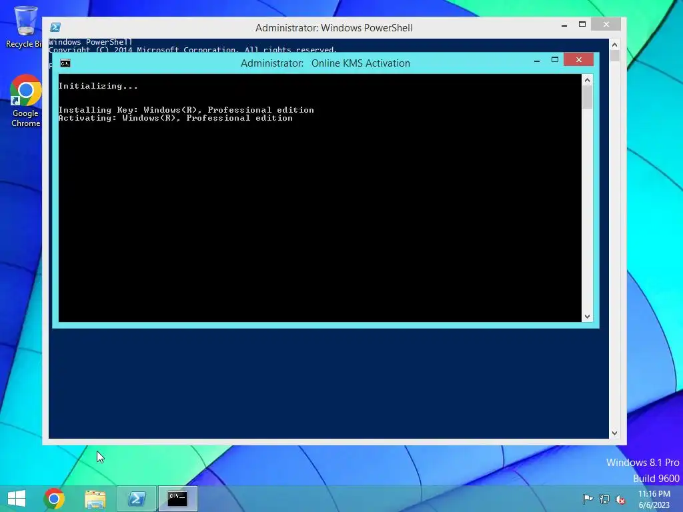Screen dimensions: 683x512
Task: Click the KMS Activation window cmd icon
Action: (x=65, y=63)
